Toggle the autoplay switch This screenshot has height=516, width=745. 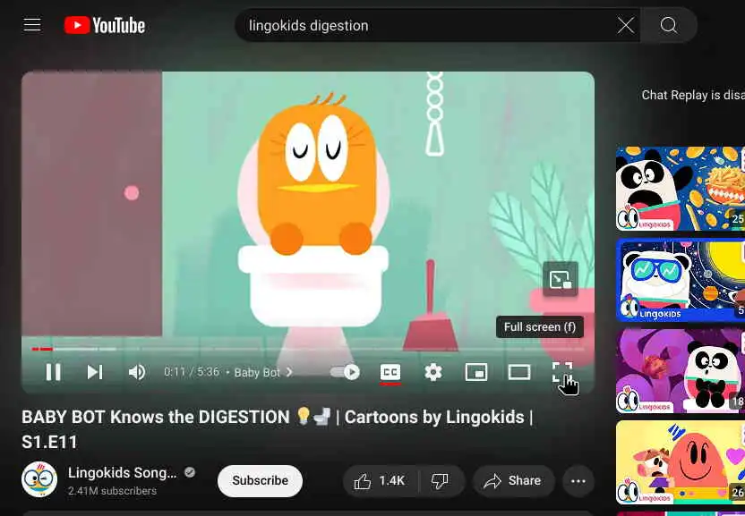[346, 372]
